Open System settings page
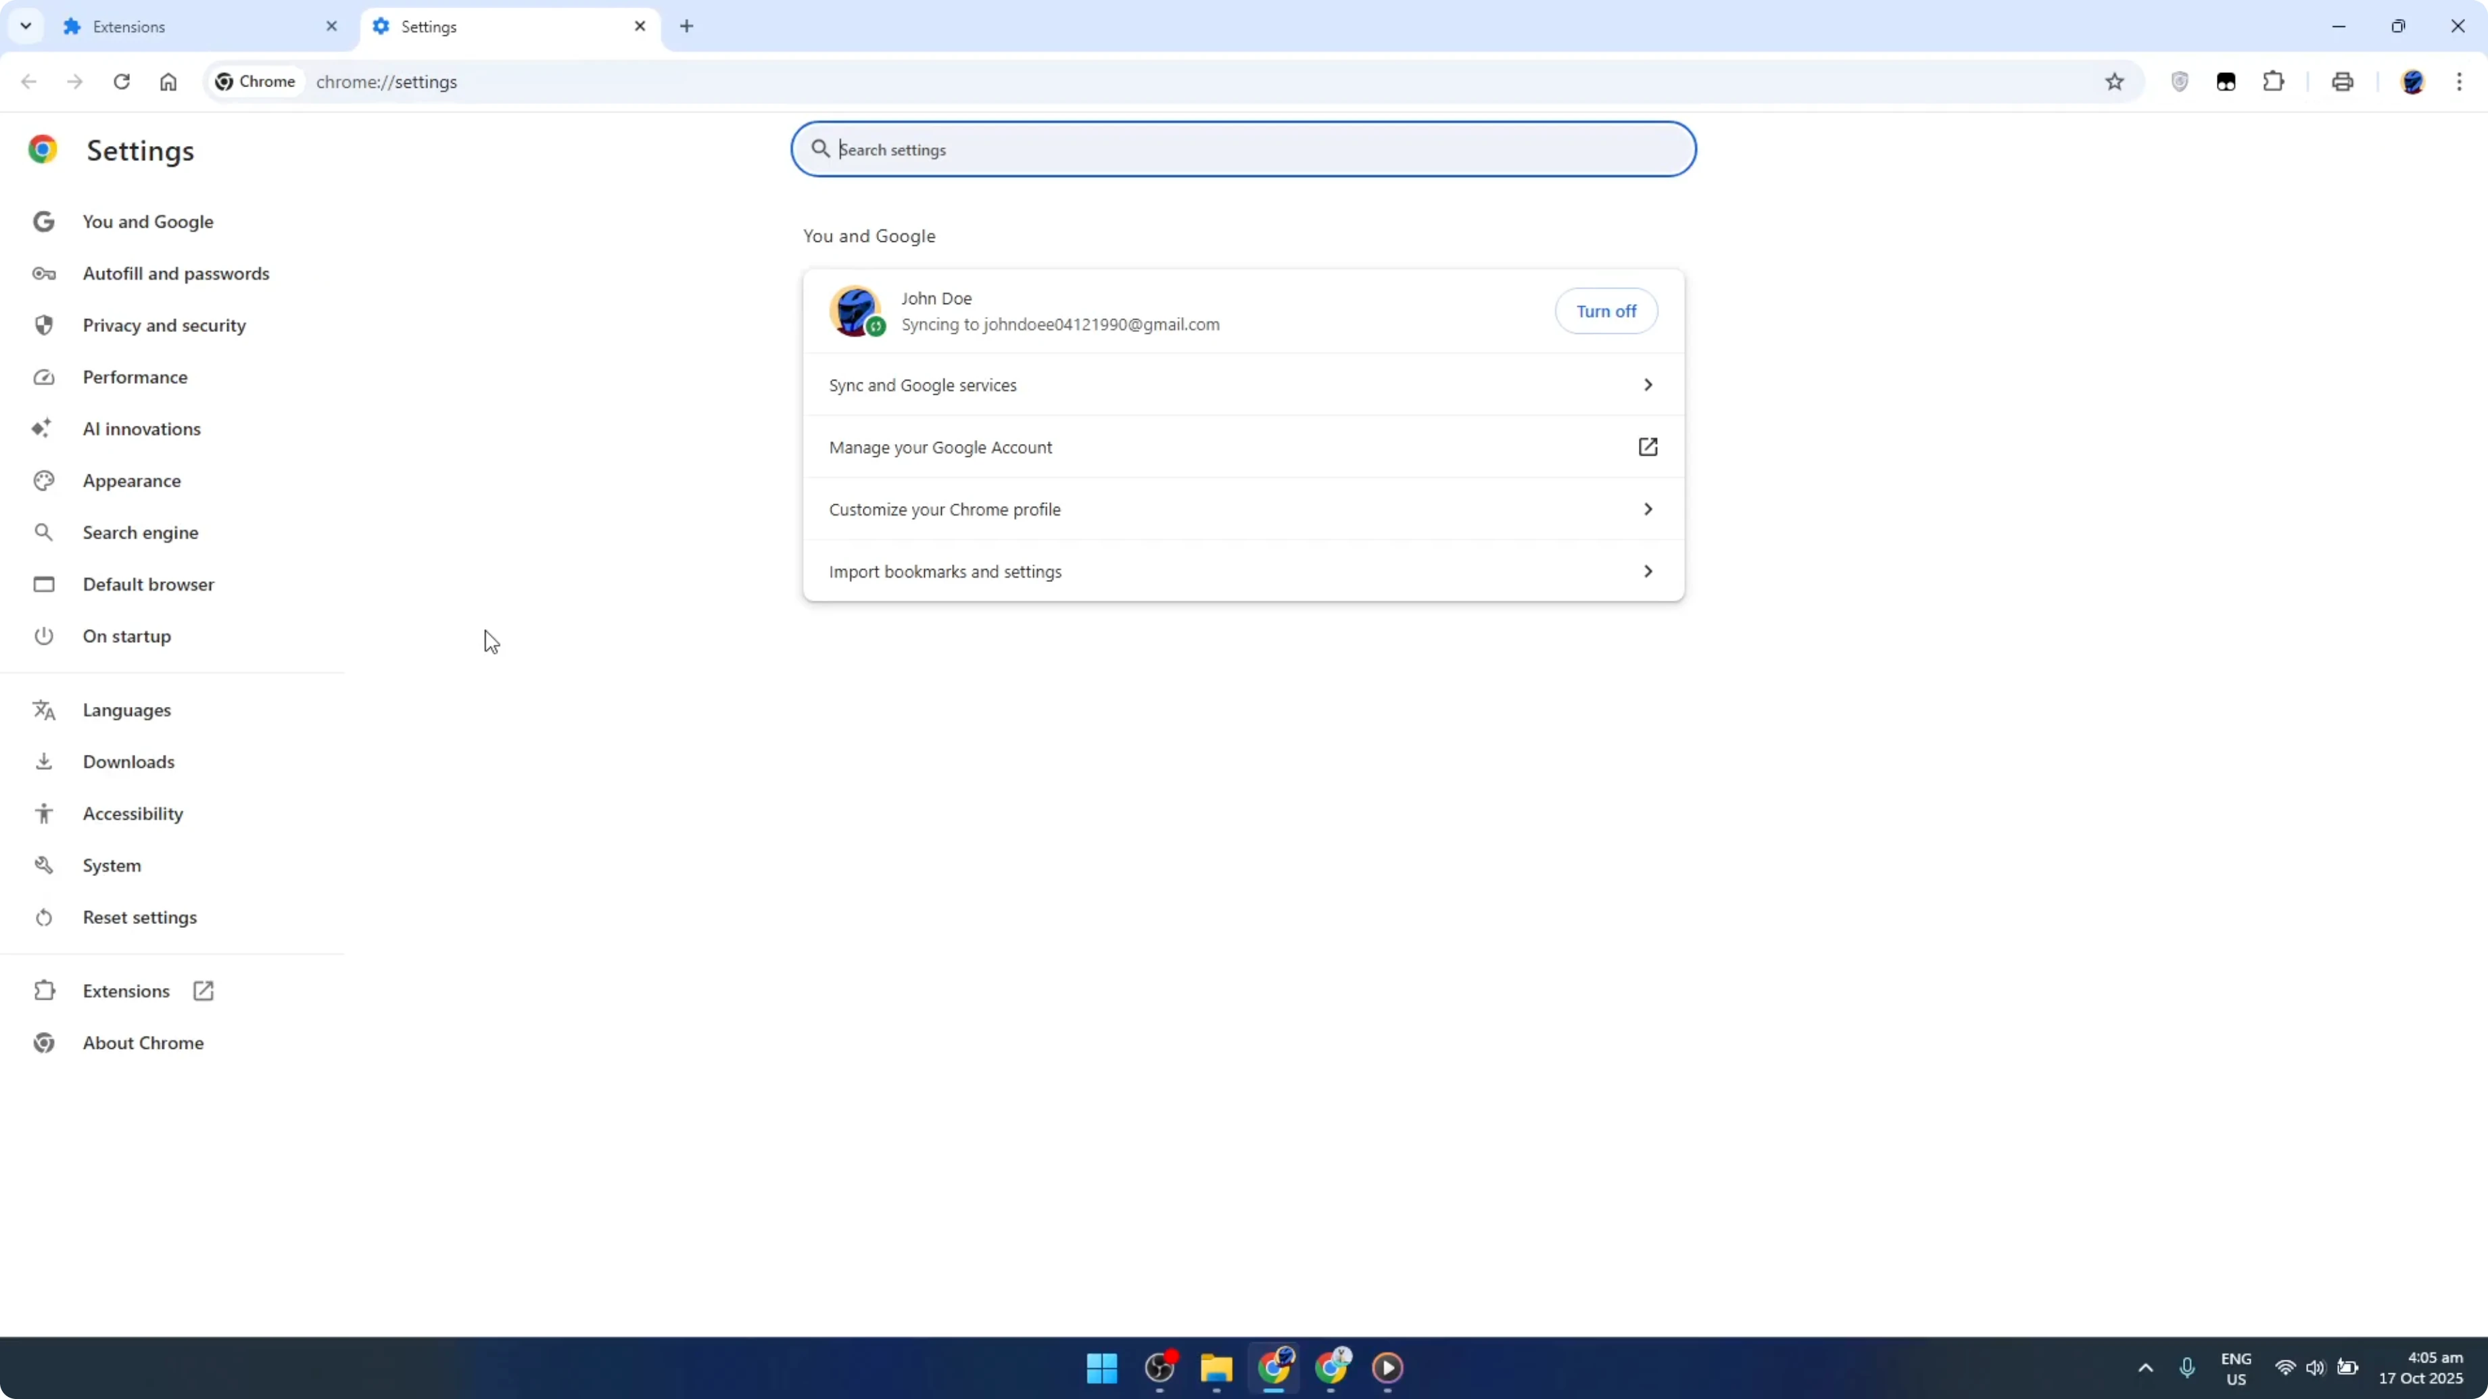Screen dimensions: 2488x1399 (x=111, y=865)
